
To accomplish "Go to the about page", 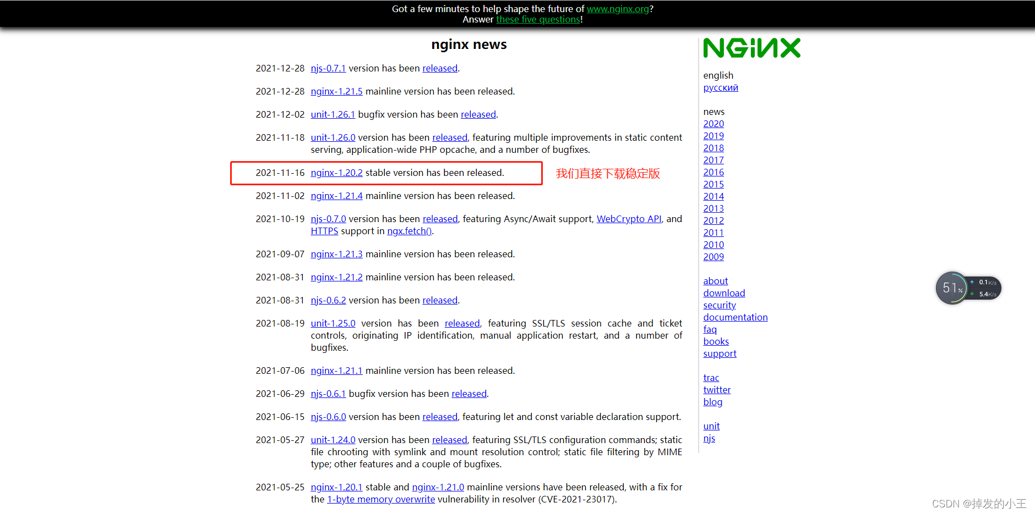I will 715,281.
